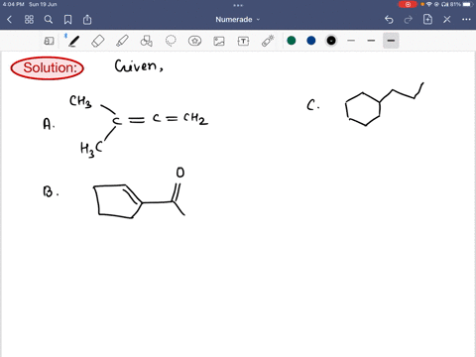Select the Eraser tool
The height and width of the screenshot is (357, 476).
98,41
